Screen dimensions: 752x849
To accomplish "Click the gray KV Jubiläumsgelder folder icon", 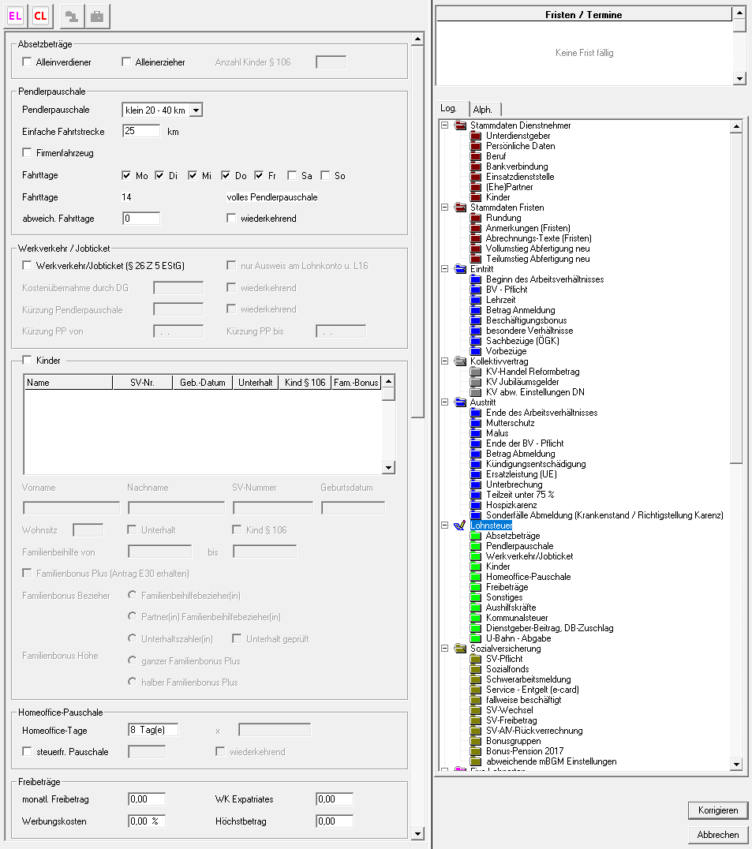I will pos(476,382).
